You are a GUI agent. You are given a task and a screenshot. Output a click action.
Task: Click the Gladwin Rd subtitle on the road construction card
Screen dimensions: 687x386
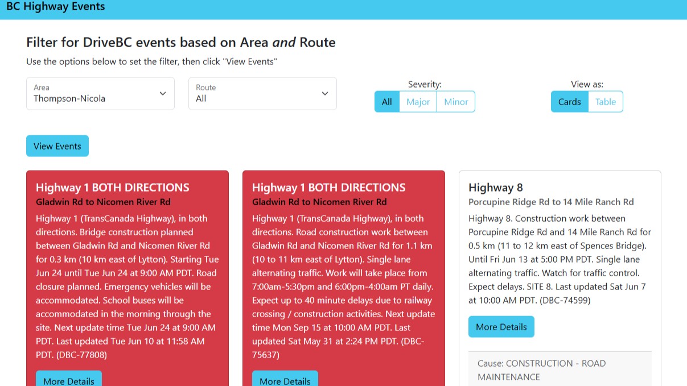point(319,202)
